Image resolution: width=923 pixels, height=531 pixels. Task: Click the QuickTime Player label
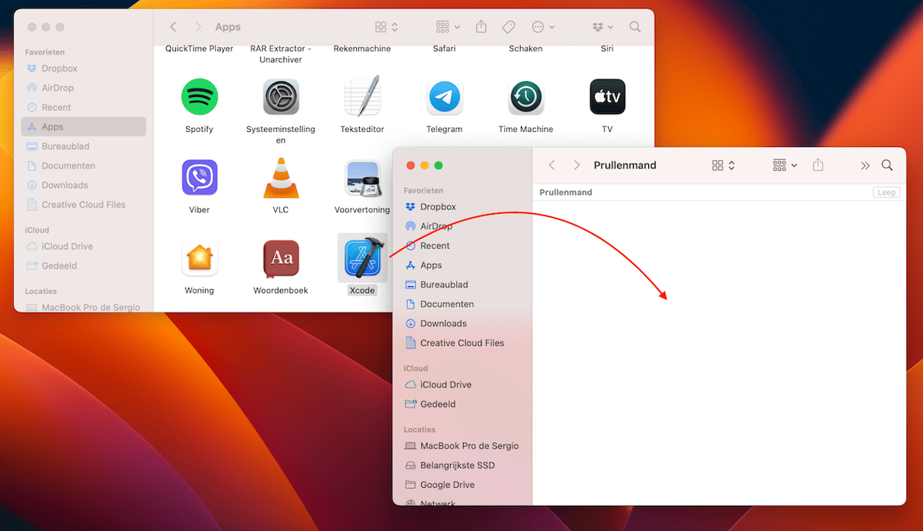200,49
